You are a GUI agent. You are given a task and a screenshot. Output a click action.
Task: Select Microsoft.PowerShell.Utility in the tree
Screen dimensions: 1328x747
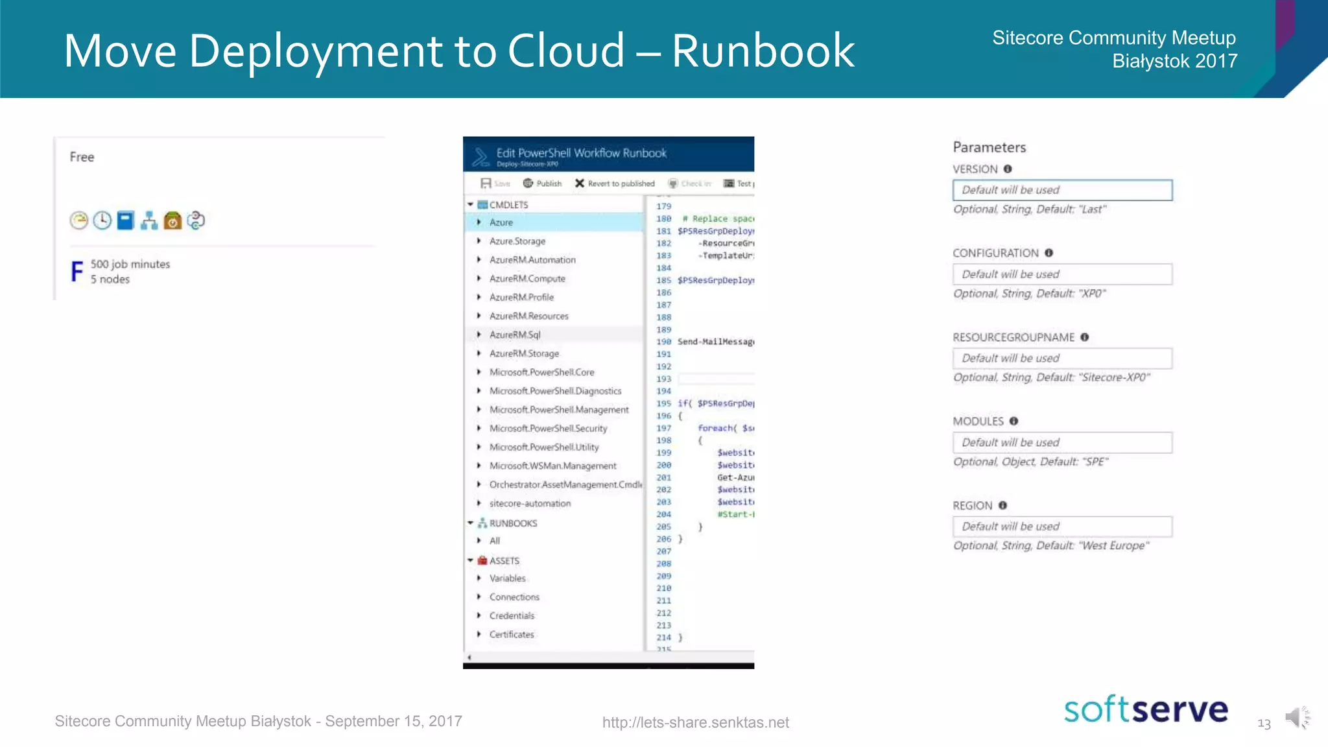[554, 447]
